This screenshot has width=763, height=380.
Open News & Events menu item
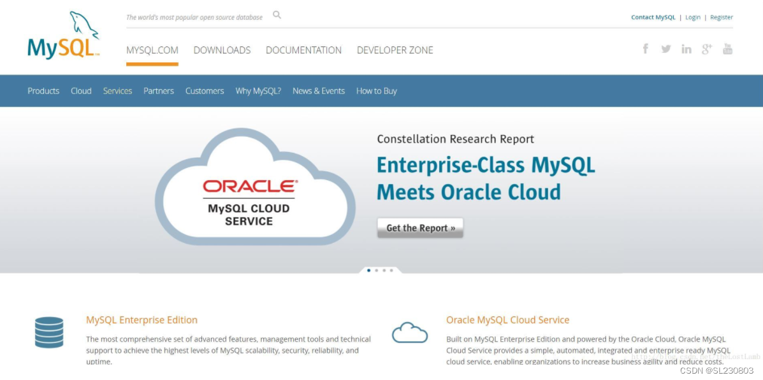319,91
